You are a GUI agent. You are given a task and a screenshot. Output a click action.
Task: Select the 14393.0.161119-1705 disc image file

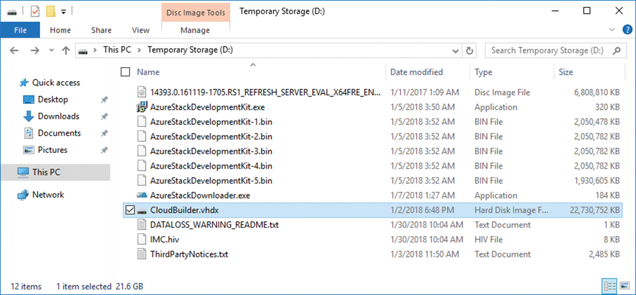pyautogui.click(x=266, y=93)
